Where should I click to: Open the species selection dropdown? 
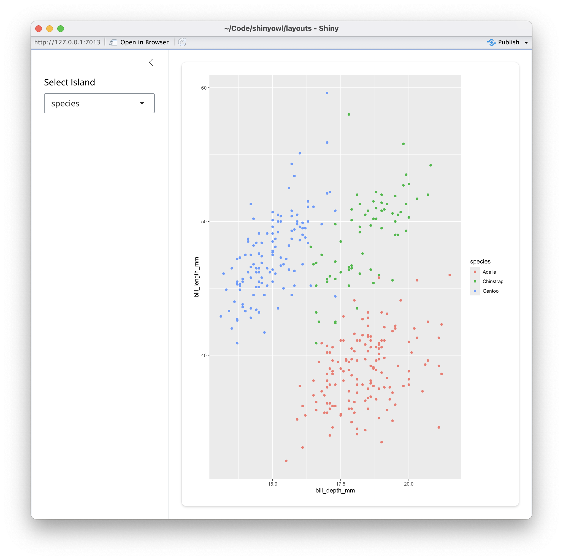(99, 103)
